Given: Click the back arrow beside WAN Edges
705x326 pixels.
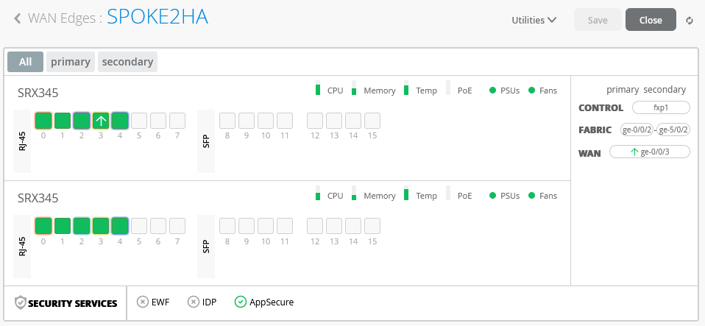Looking at the screenshot, I should coord(17,18).
